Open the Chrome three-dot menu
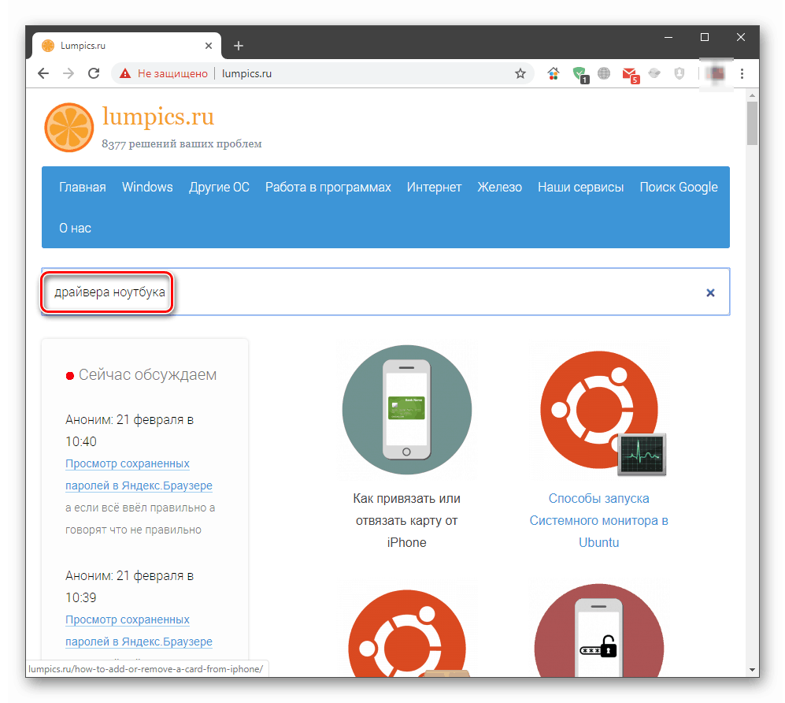The width and height of the screenshot is (785, 703). pyautogui.click(x=742, y=73)
